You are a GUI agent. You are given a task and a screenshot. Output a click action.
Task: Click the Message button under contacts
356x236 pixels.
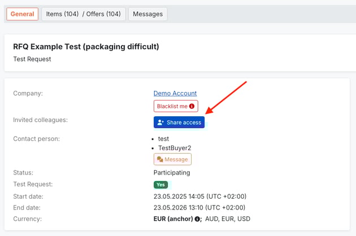point(172,160)
